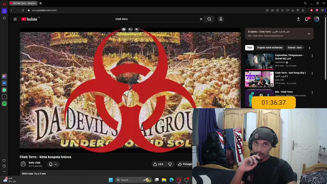
Task: Run the YouTube search magnifier button
Action: coord(209,19)
